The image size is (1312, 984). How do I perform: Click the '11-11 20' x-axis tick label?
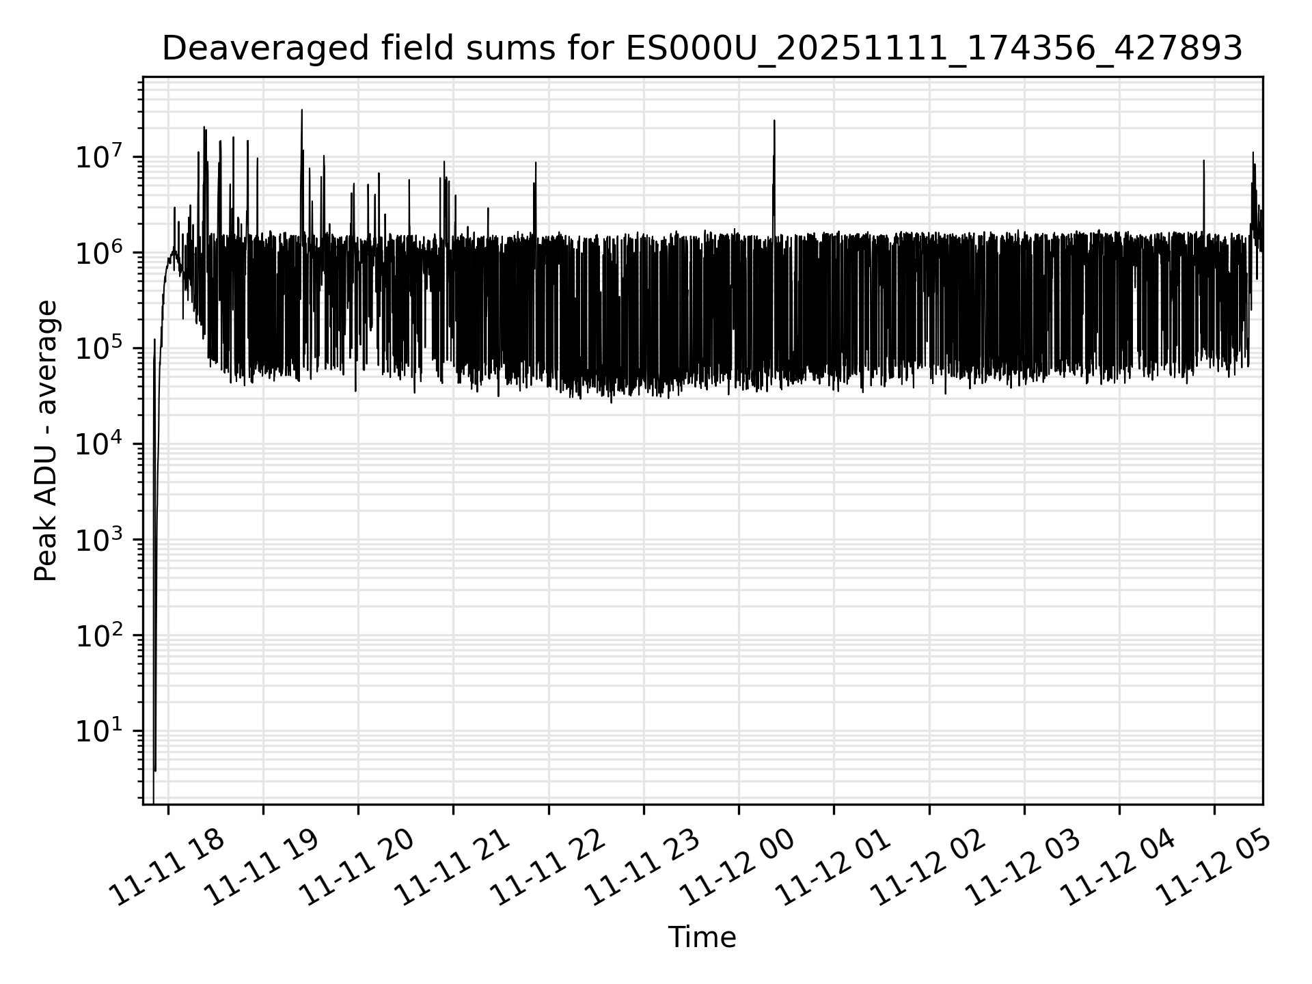pos(357,868)
